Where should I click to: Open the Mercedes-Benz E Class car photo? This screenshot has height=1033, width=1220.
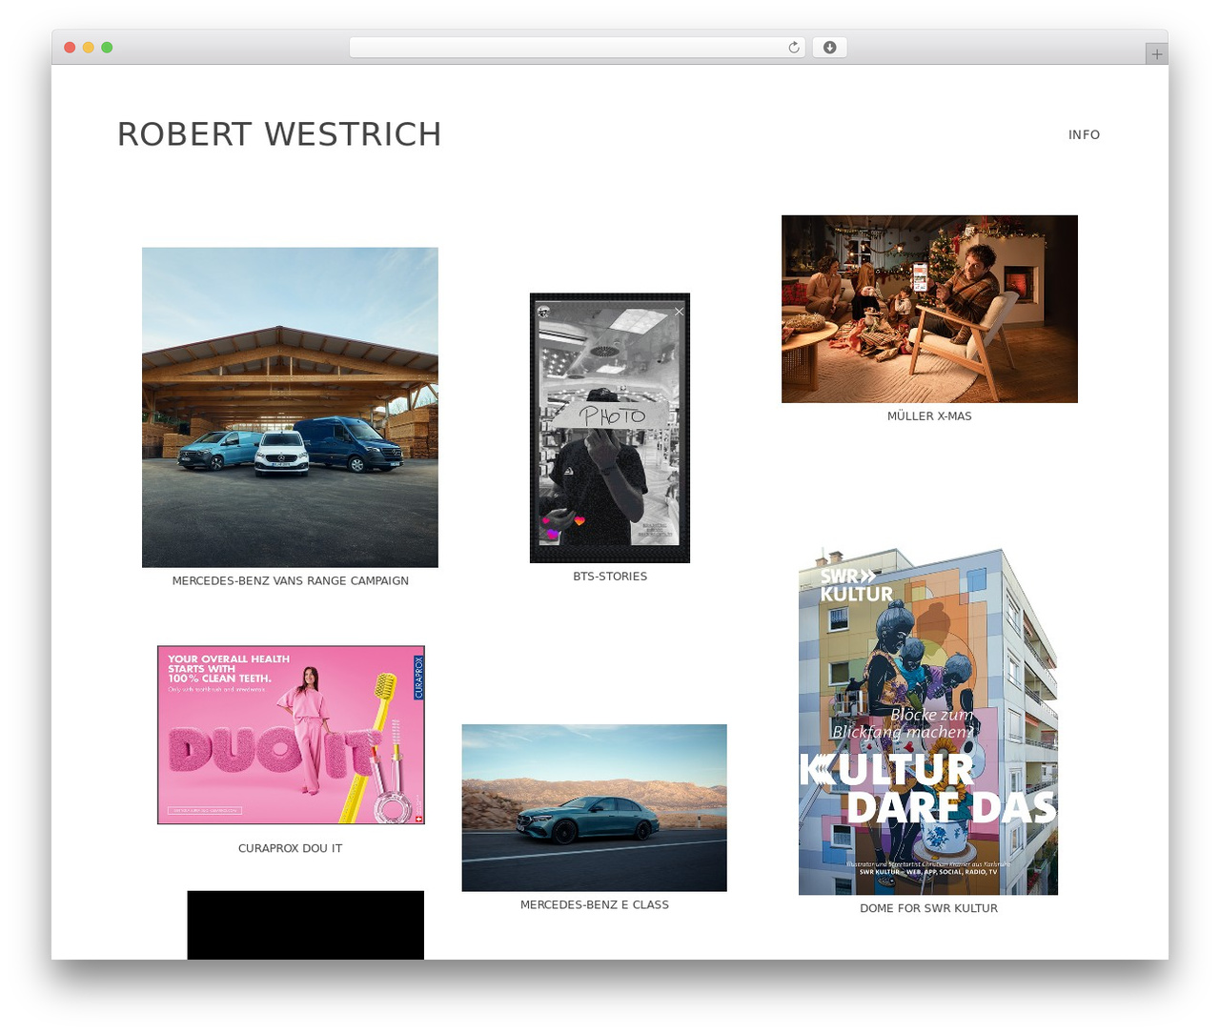[594, 808]
